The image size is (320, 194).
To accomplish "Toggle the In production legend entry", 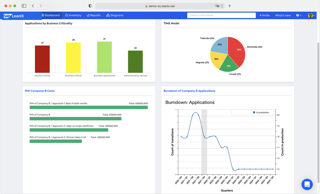I will [x=261, y=112].
